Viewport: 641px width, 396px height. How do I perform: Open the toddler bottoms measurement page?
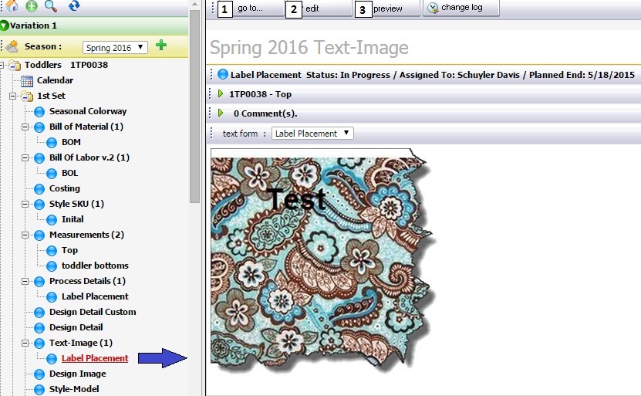[95, 266]
